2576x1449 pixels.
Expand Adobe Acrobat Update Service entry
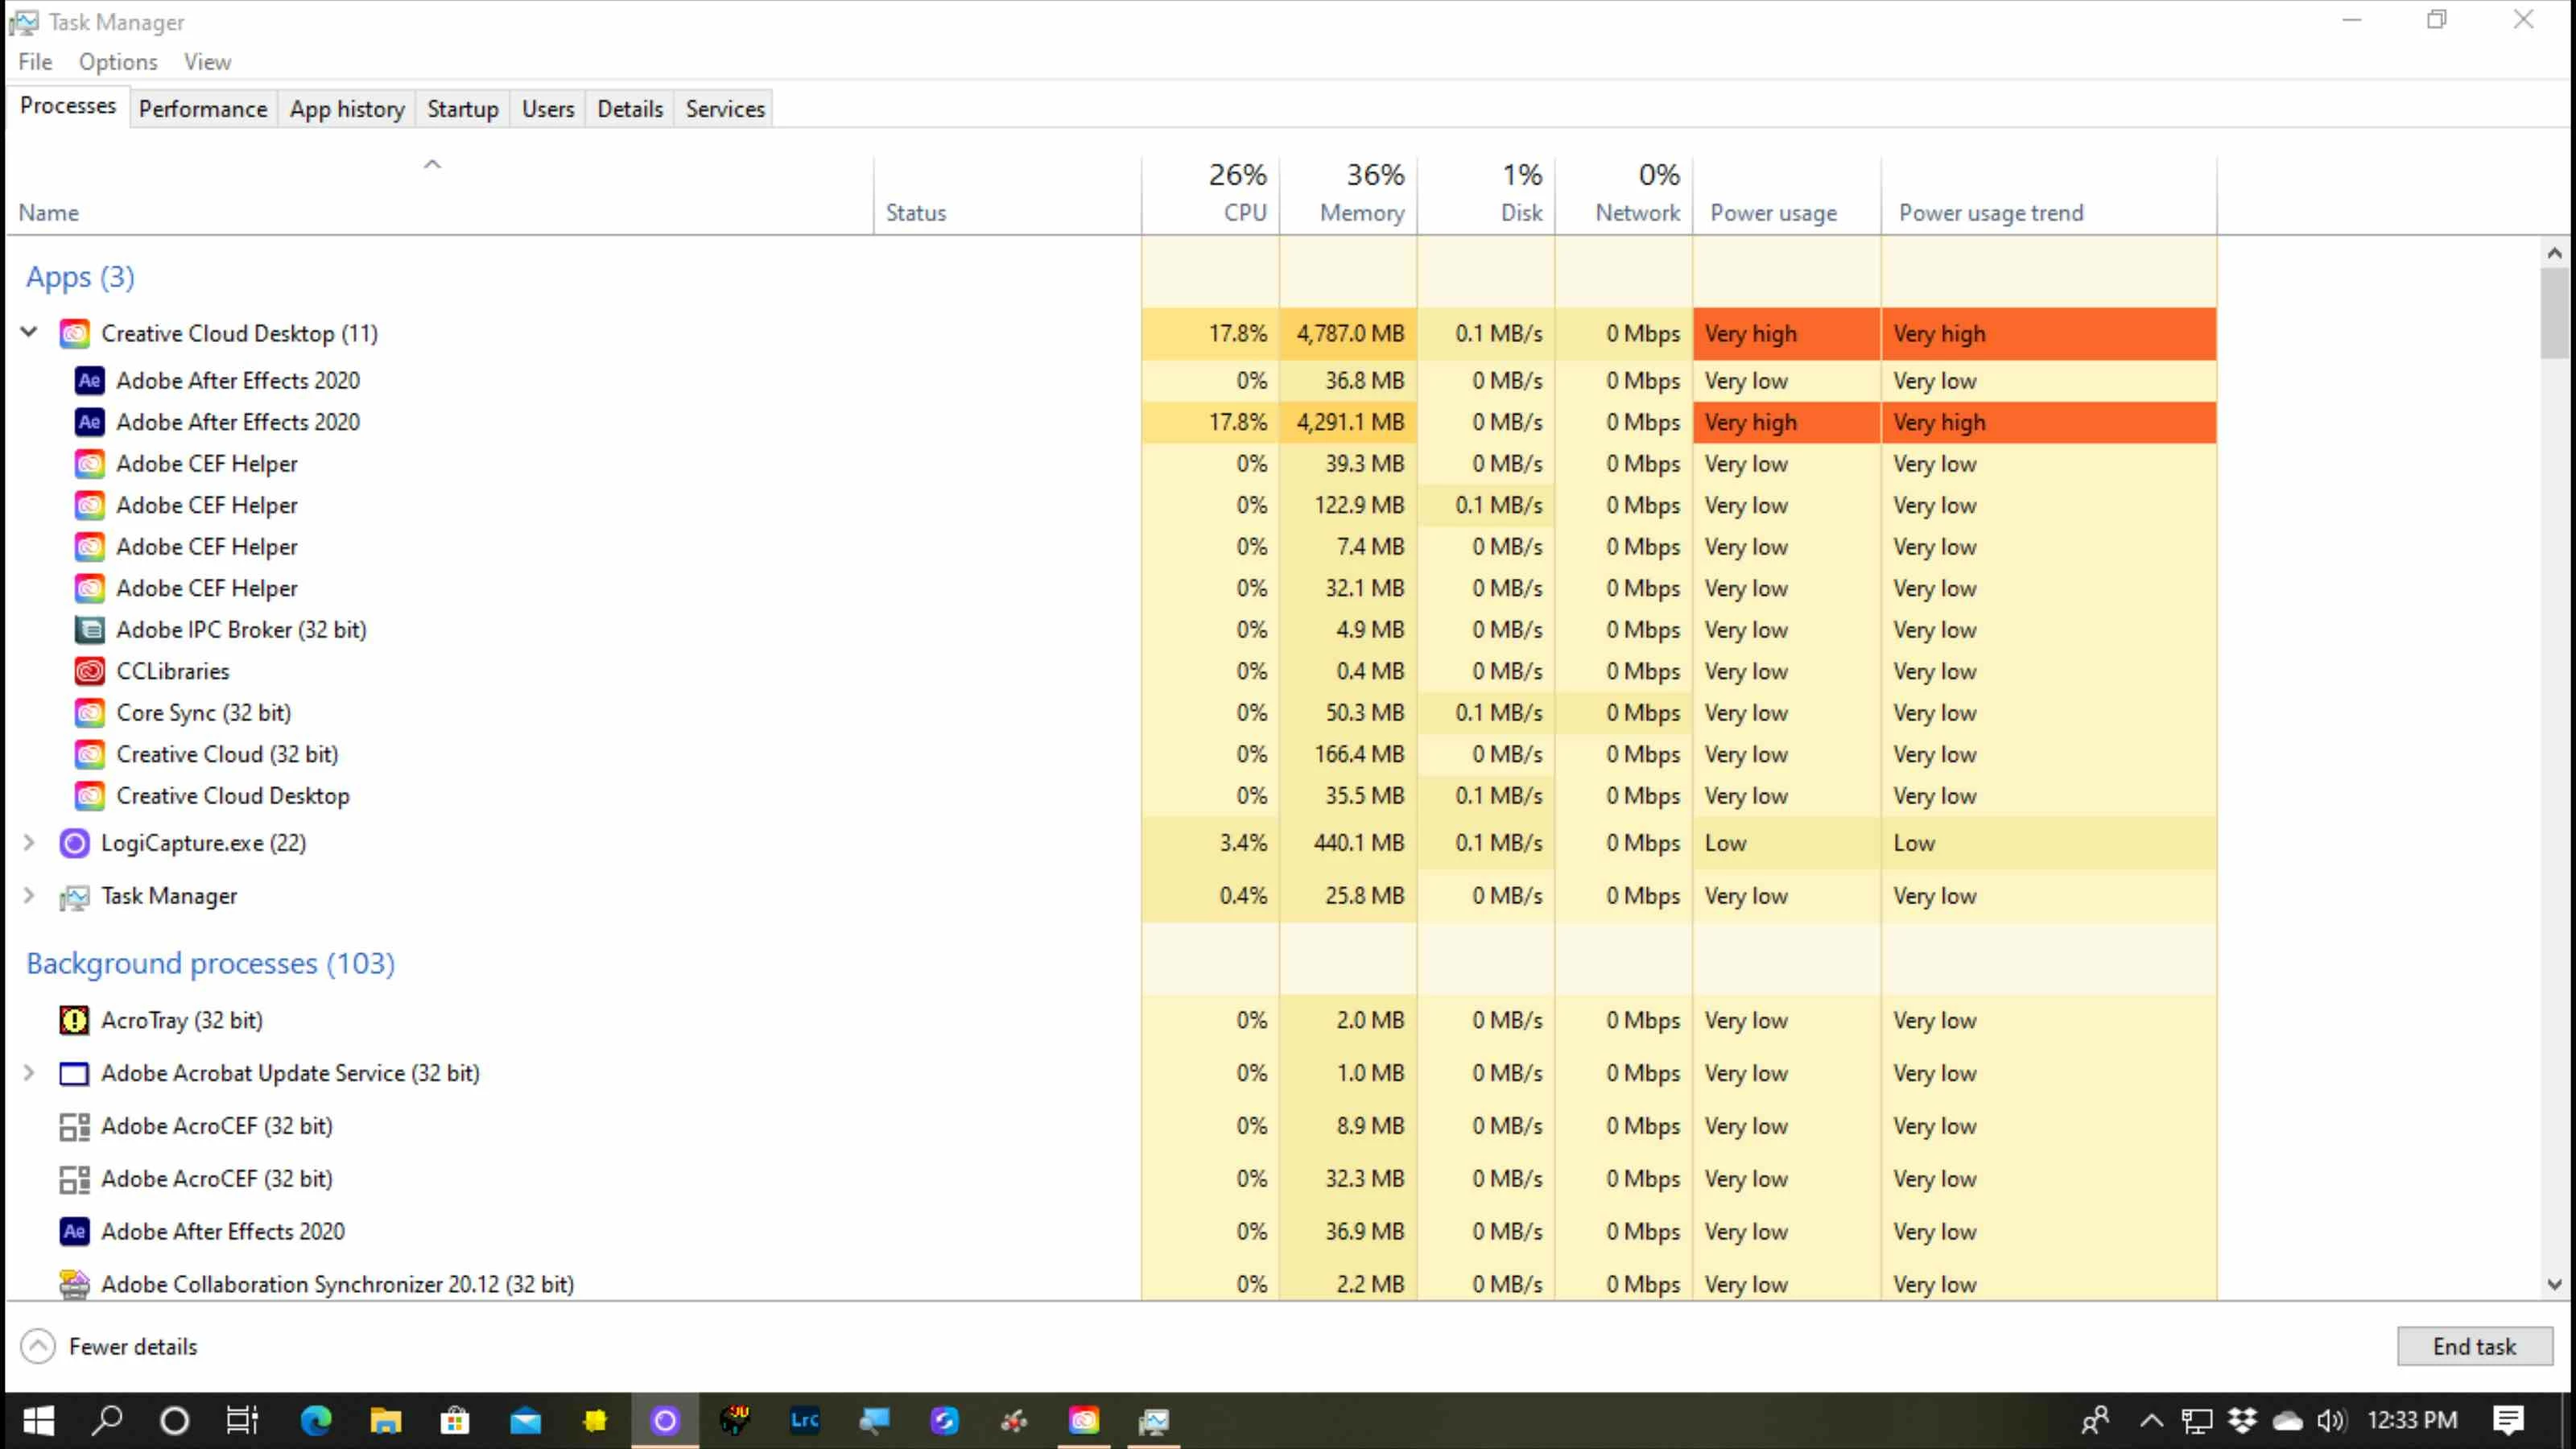pyautogui.click(x=29, y=1073)
